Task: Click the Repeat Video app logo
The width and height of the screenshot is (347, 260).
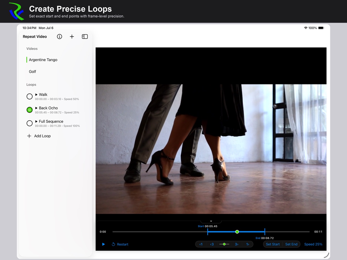Action: coord(16,11)
